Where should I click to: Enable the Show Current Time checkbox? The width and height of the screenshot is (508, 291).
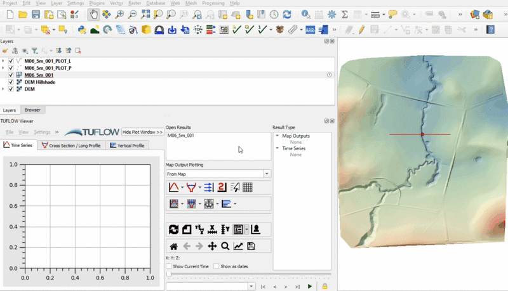[x=169, y=266]
